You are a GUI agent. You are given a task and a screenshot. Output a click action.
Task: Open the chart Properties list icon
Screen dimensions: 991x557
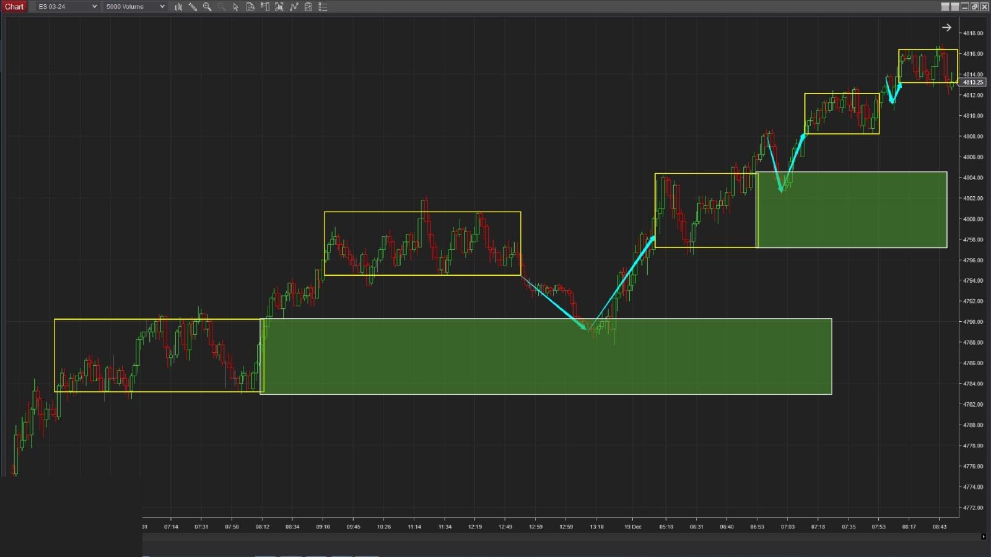coord(323,7)
